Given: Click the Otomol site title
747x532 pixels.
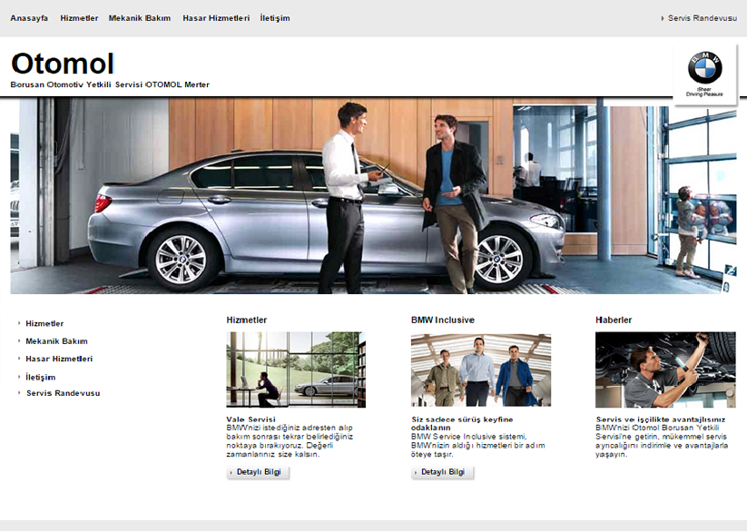Looking at the screenshot, I should click(x=63, y=64).
